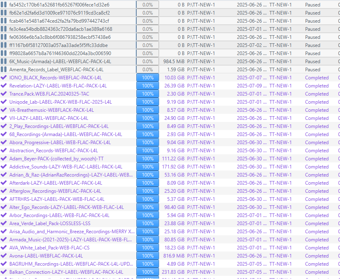
Task: Click completed checkmark beside Balkan_Connection torrent
Action: click(x=4, y=272)
